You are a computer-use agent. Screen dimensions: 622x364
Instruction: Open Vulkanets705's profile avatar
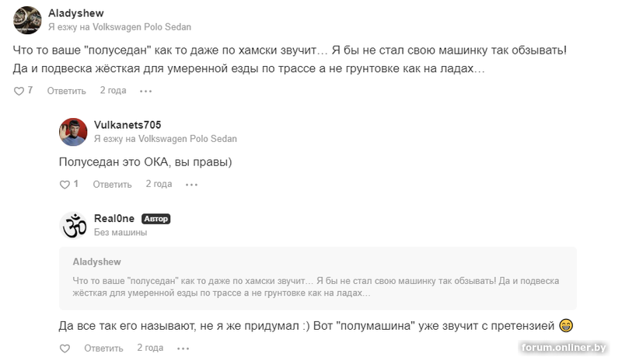pos(73,132)
